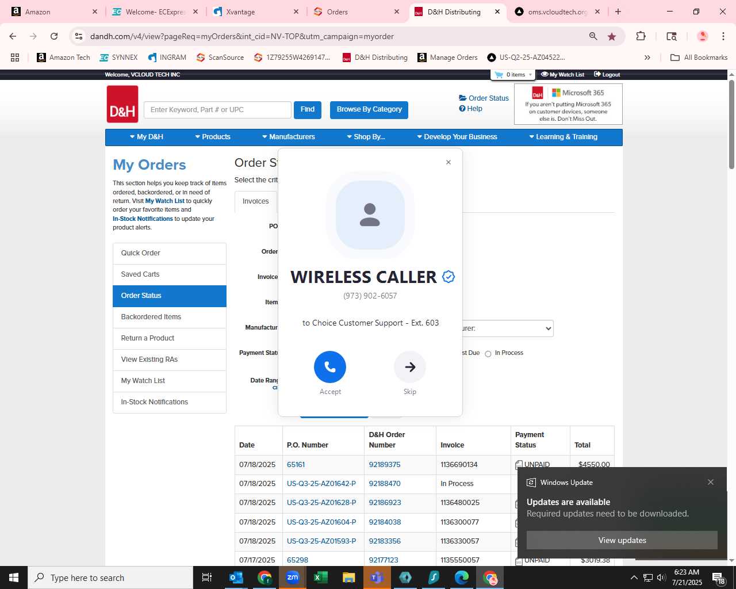Open the In-Stock Notifications text link
The image size is (736, 589).
point(143,219)
